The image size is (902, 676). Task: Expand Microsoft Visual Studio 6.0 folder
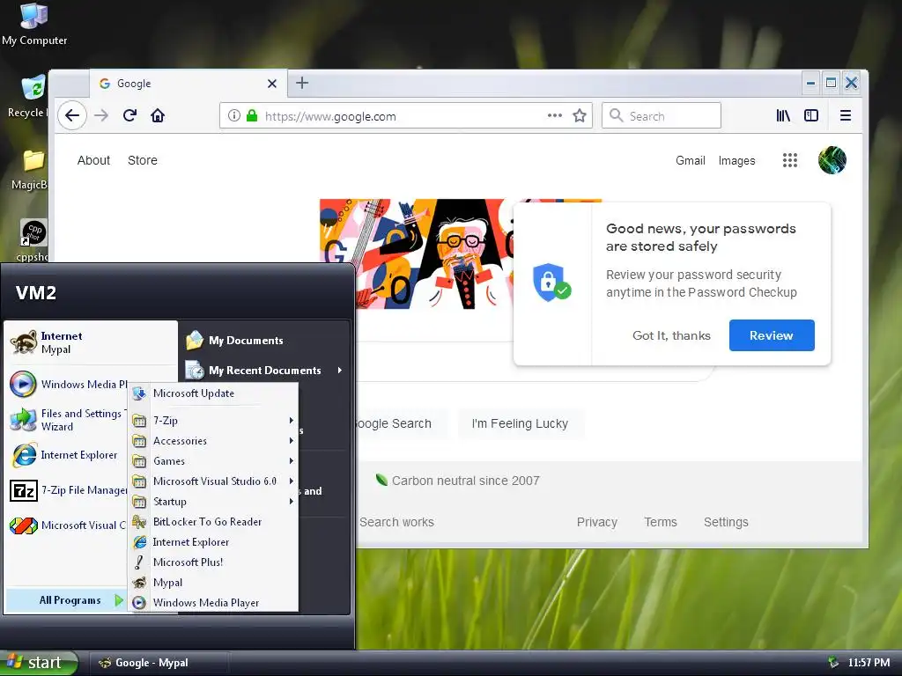tap(213, 481)
